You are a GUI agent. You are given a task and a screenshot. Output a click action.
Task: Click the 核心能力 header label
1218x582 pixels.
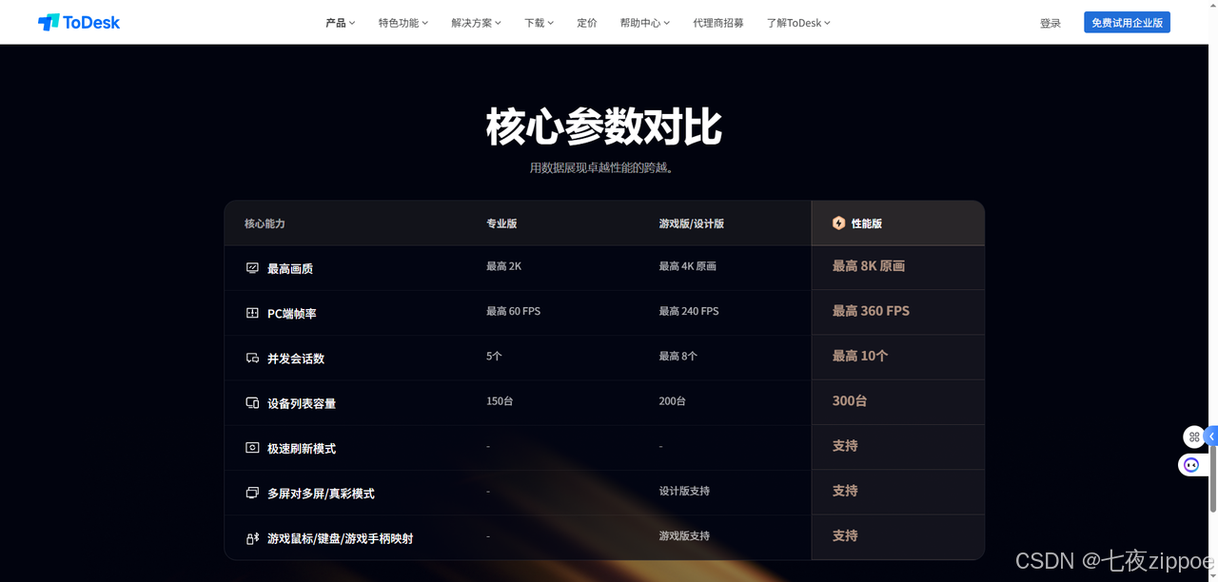[265, 223]
